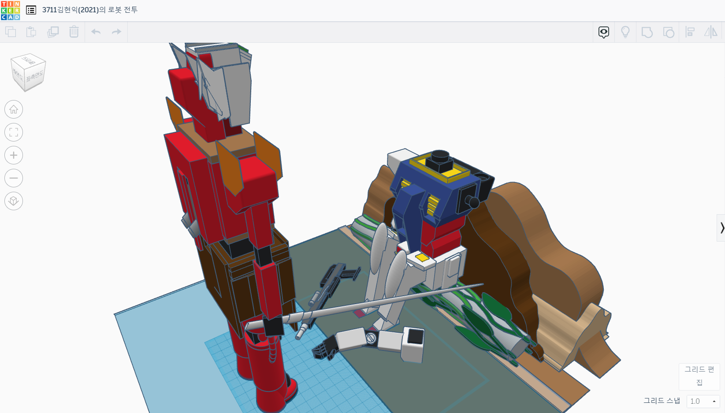Viewport: 725px width, 413px height.
Task: Click the Paste toolbar icon
Action: tap(31, 32)
